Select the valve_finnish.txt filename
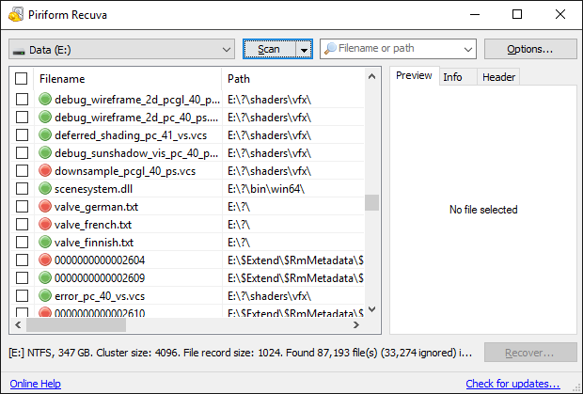 coord(94,243)
